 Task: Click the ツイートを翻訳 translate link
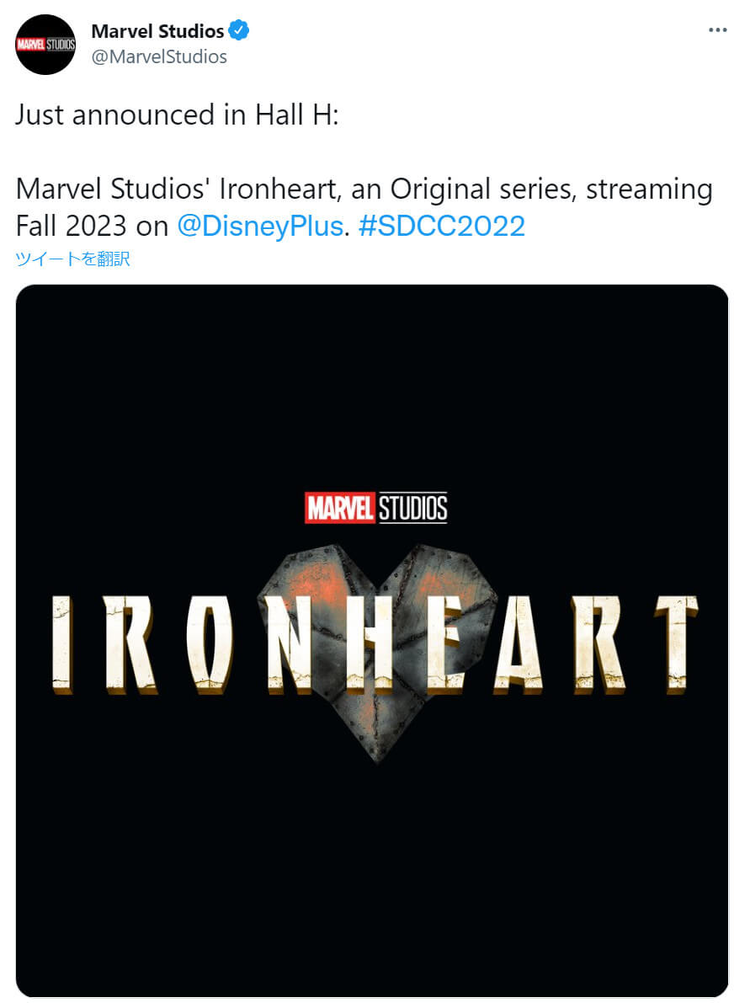tap(73, 259)
